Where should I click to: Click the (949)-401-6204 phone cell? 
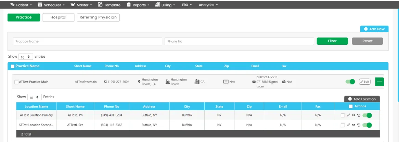[x=112, y=115]
